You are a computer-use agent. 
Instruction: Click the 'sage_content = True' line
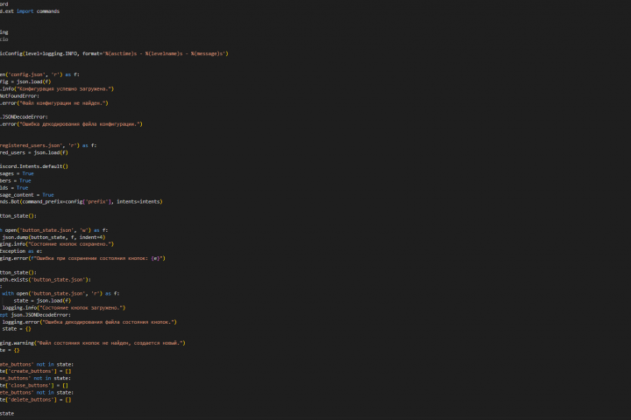(x=27, y=195)
